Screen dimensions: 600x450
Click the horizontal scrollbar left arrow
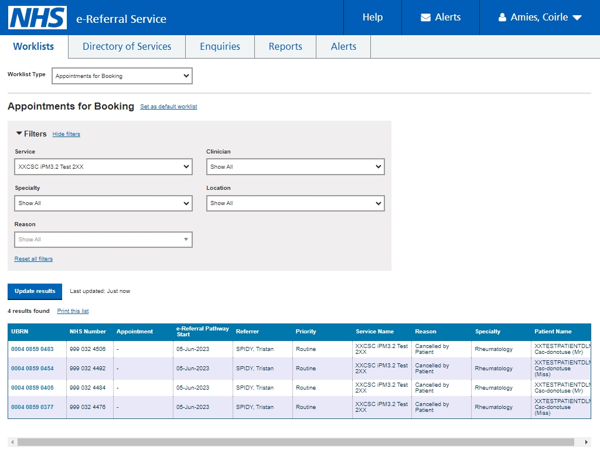pyautogui.click(x=12, y=442)
